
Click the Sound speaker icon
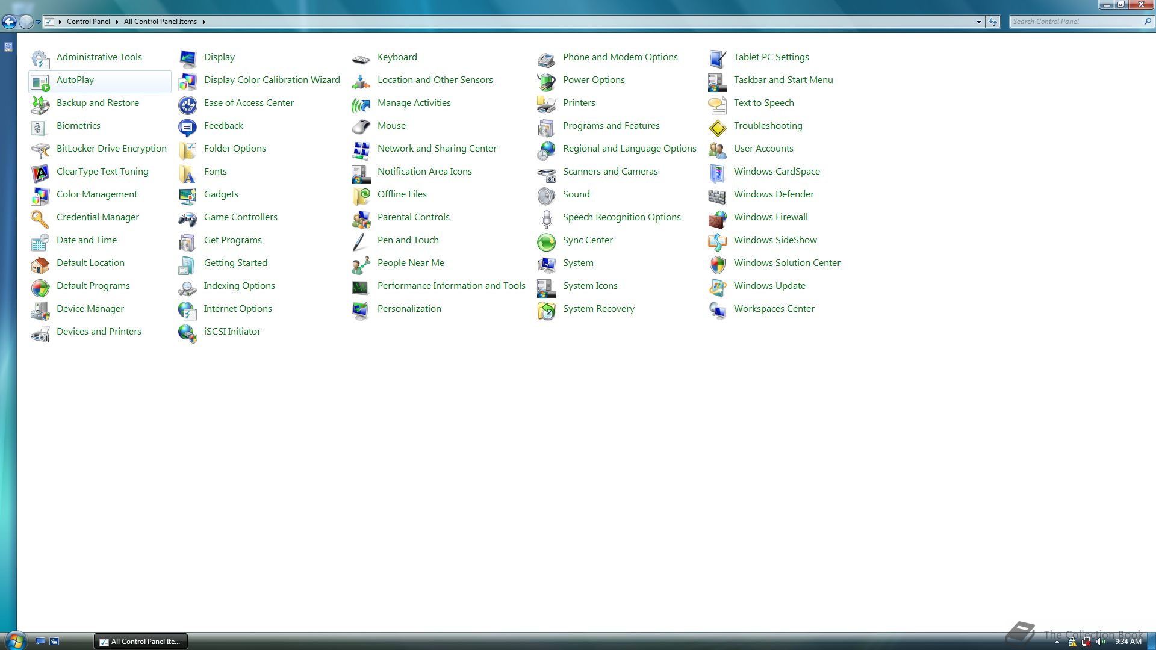coord(547,196)
